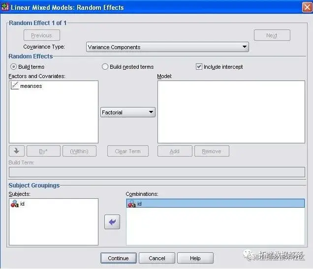Click the By* button

(43, 151)
